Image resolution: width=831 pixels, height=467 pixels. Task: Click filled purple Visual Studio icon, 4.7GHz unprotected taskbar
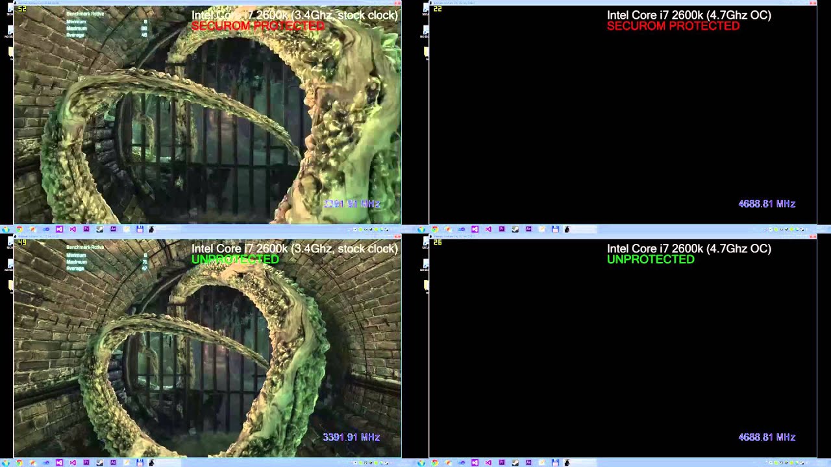[475, 463]
